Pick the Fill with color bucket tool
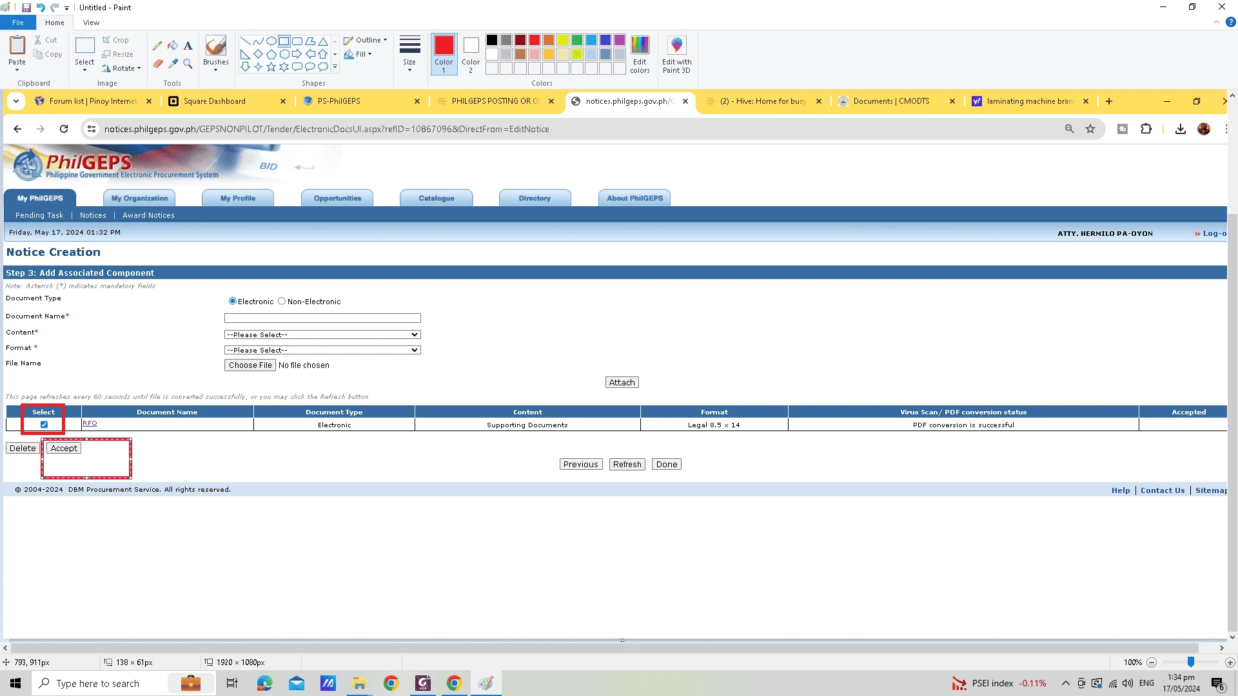This screenshot has height=696, width=1238. pyautogui.click(x=173, y=46)
